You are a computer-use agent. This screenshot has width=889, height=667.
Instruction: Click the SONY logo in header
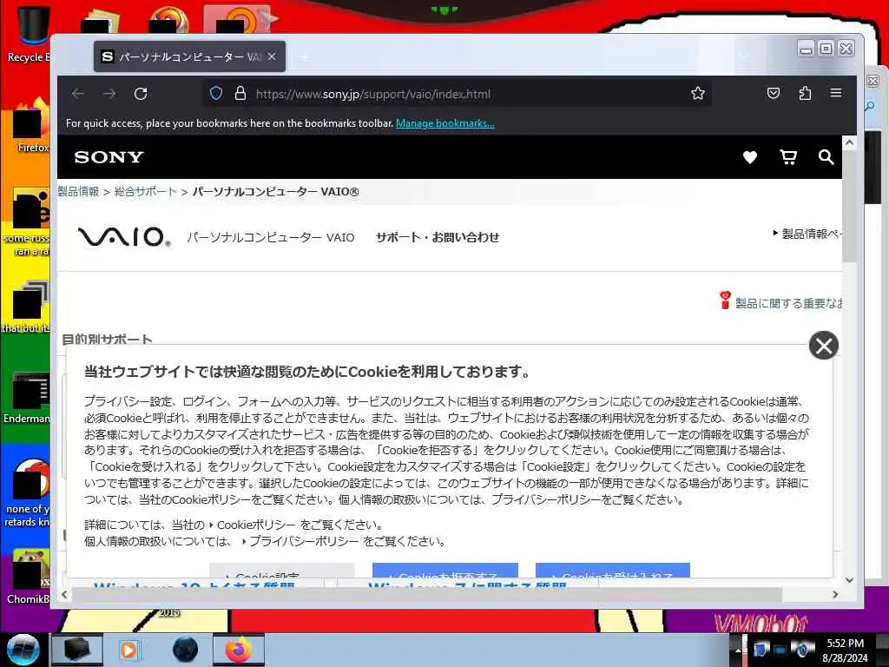109,157
